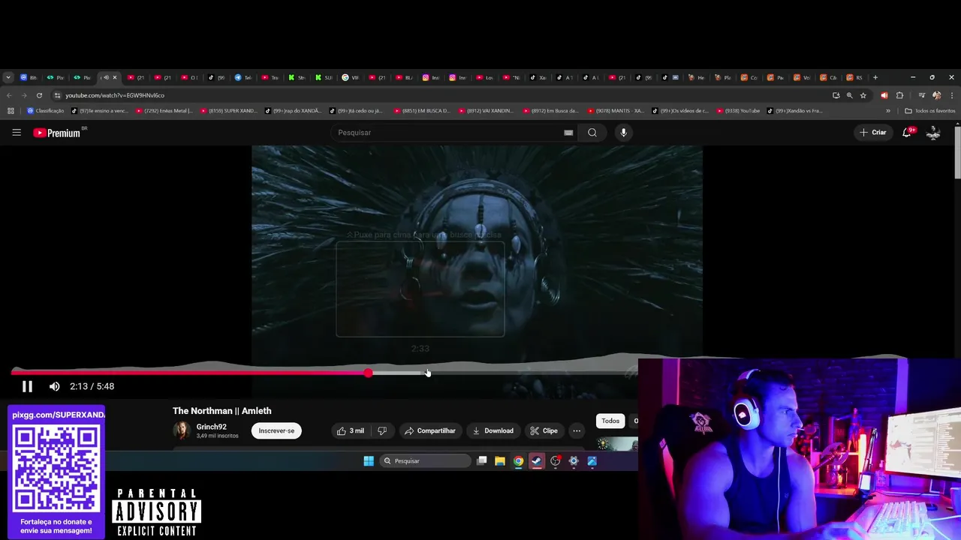Dislike the video with the thumbs-down button
961x540 pixels.
[382, 430]
